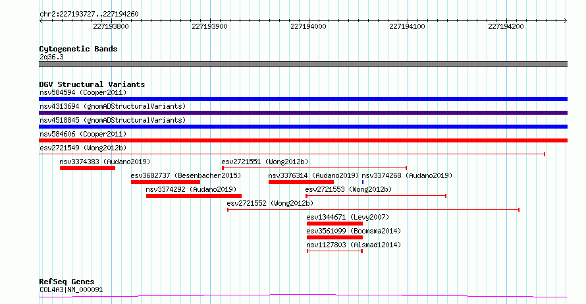Screen dimensions: 586x304
Task: Click the esv2721552 (Wong2012b) label
Action: tap(270, 203)
